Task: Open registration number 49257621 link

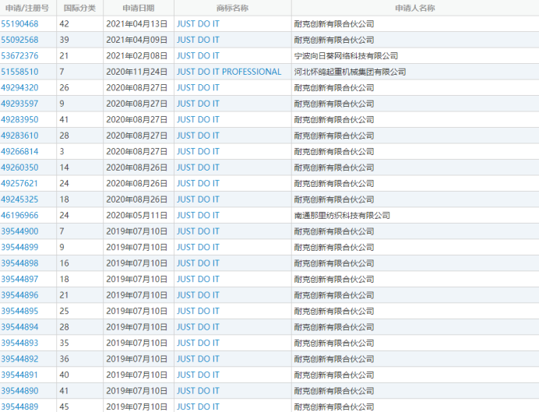Action: click(19, 184)
